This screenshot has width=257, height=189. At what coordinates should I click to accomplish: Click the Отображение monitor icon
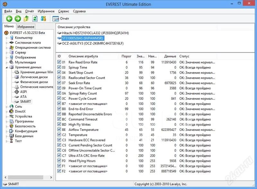[x=12, y=57]
